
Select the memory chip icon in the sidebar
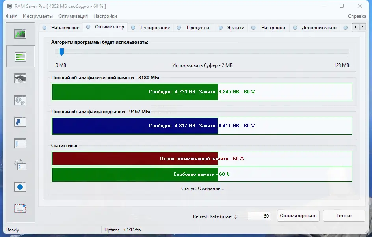[x=20, y=78]
